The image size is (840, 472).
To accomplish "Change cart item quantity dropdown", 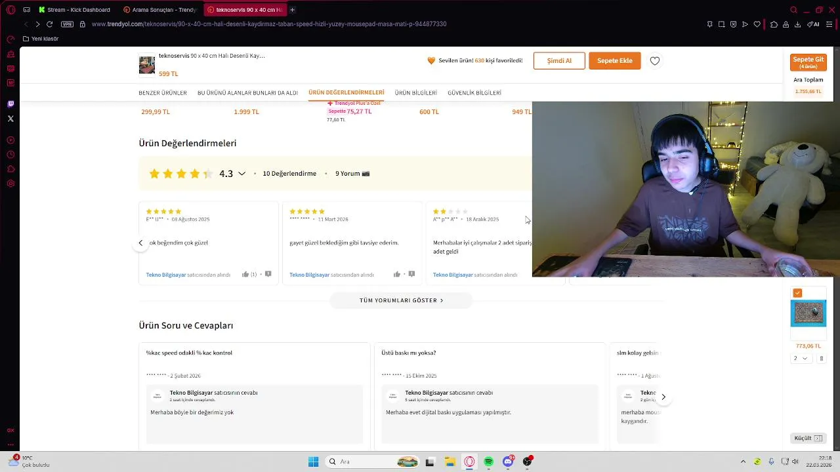I will (x=801, y=359).
